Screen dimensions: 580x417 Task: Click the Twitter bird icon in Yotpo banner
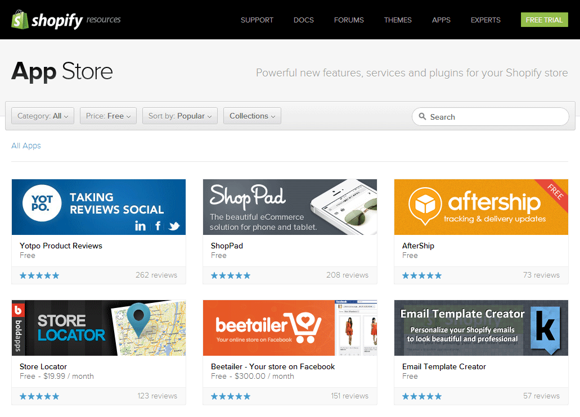coord(174,226)
